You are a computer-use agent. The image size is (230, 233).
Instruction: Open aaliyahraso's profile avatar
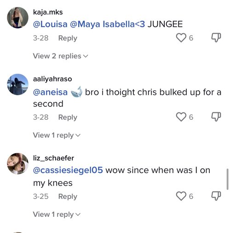coord(18,84)
